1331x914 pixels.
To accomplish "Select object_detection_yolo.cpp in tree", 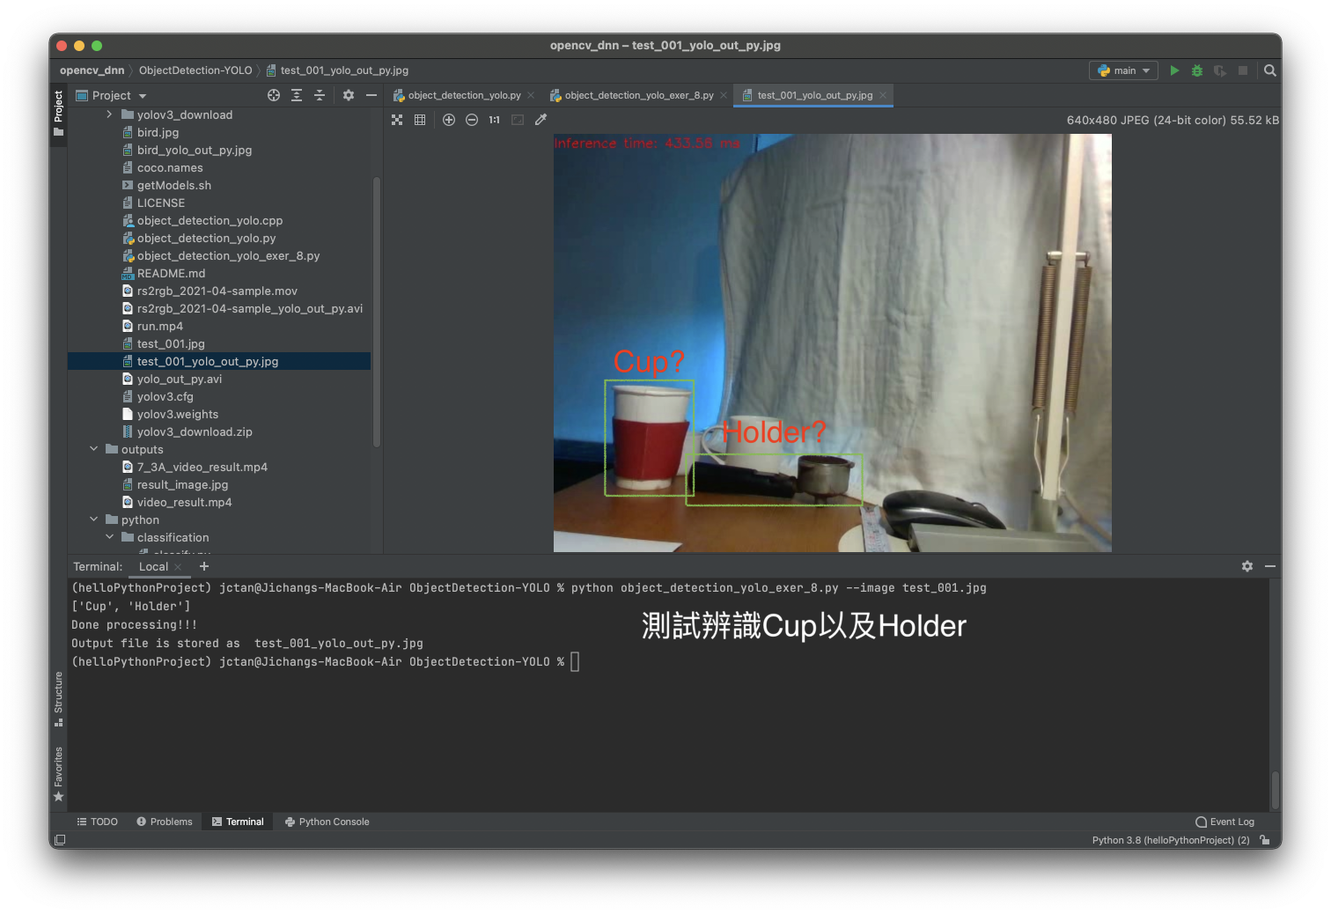I will coord(210,220).
